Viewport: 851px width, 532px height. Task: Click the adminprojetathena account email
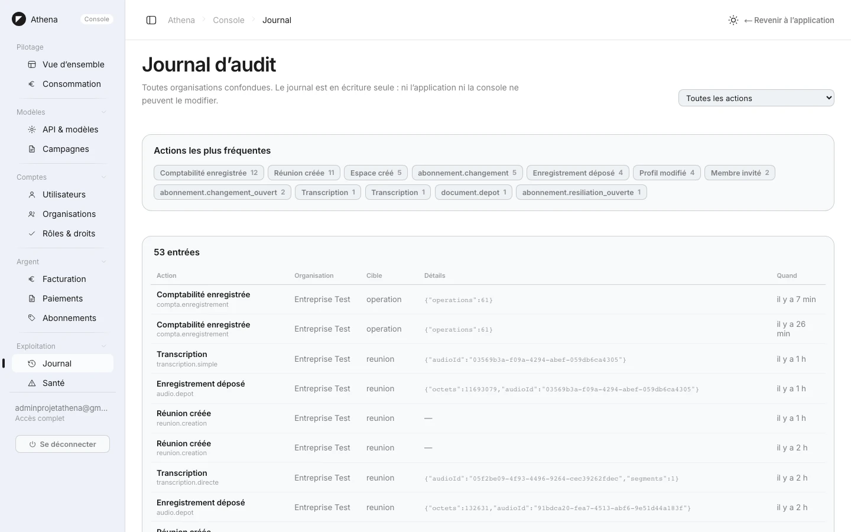point(61,408)
